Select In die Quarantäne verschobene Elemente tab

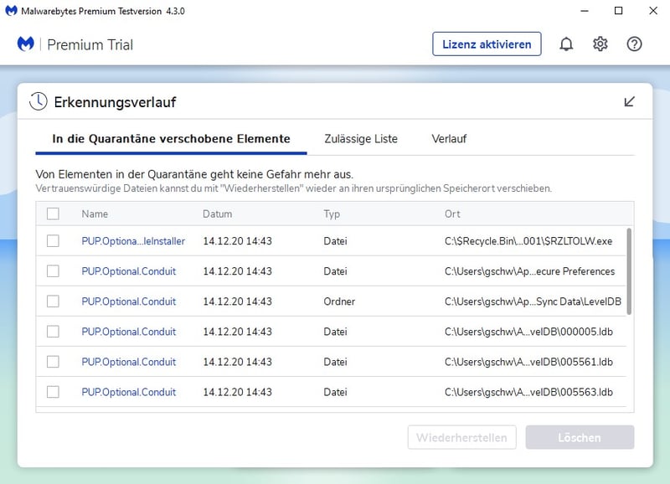point(171,139)
